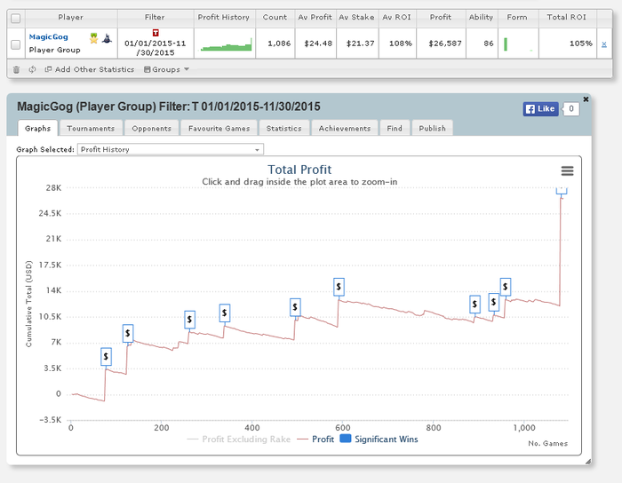Click top significant win marker at 28K

(562, 191)
